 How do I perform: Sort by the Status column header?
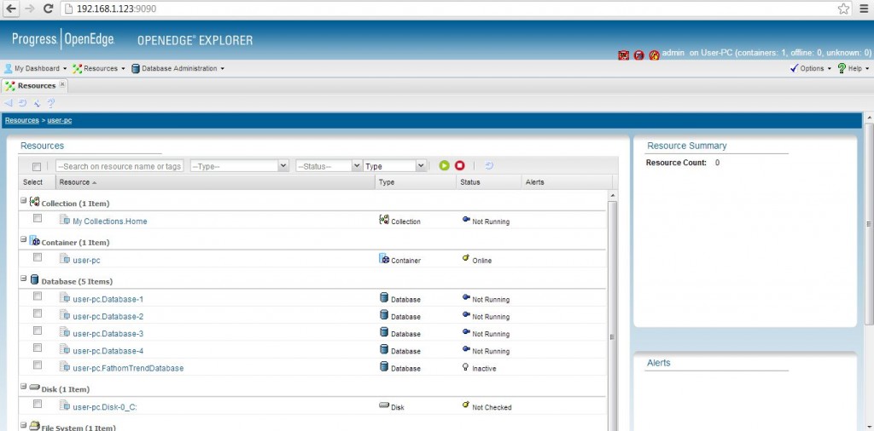point(487,181)
